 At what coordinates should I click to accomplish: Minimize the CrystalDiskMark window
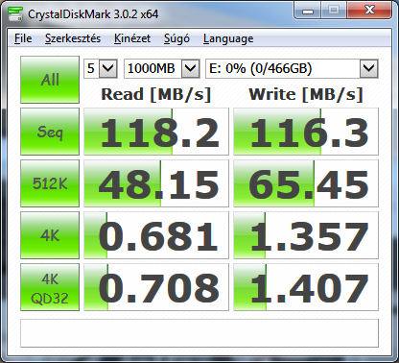coord(308,11)
